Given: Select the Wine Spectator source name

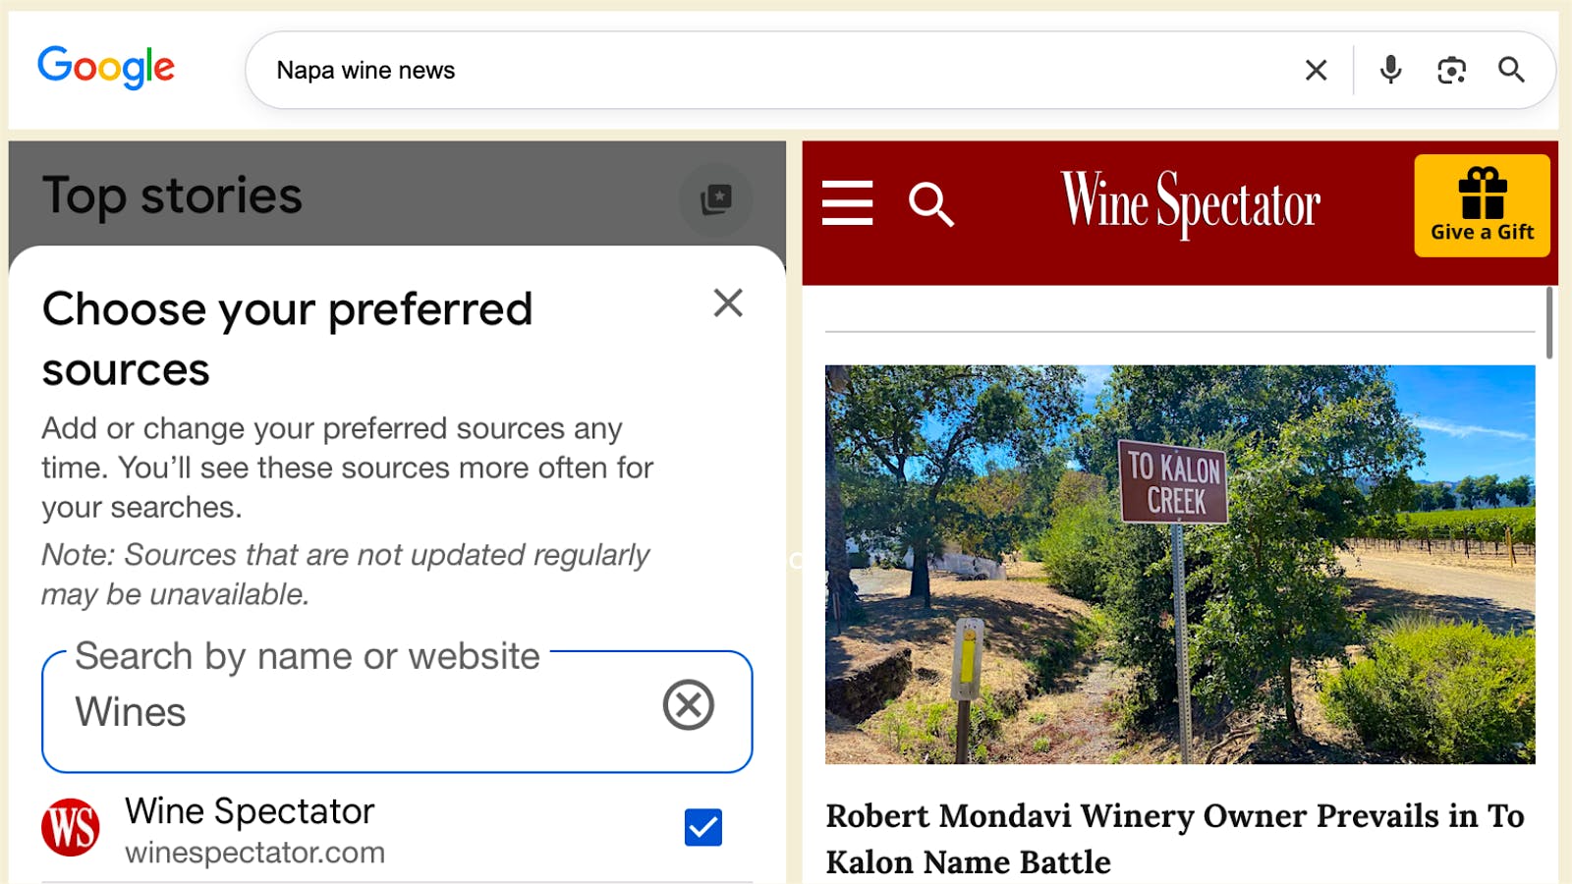Looking at the screenshot, I should tap(250, 811).
